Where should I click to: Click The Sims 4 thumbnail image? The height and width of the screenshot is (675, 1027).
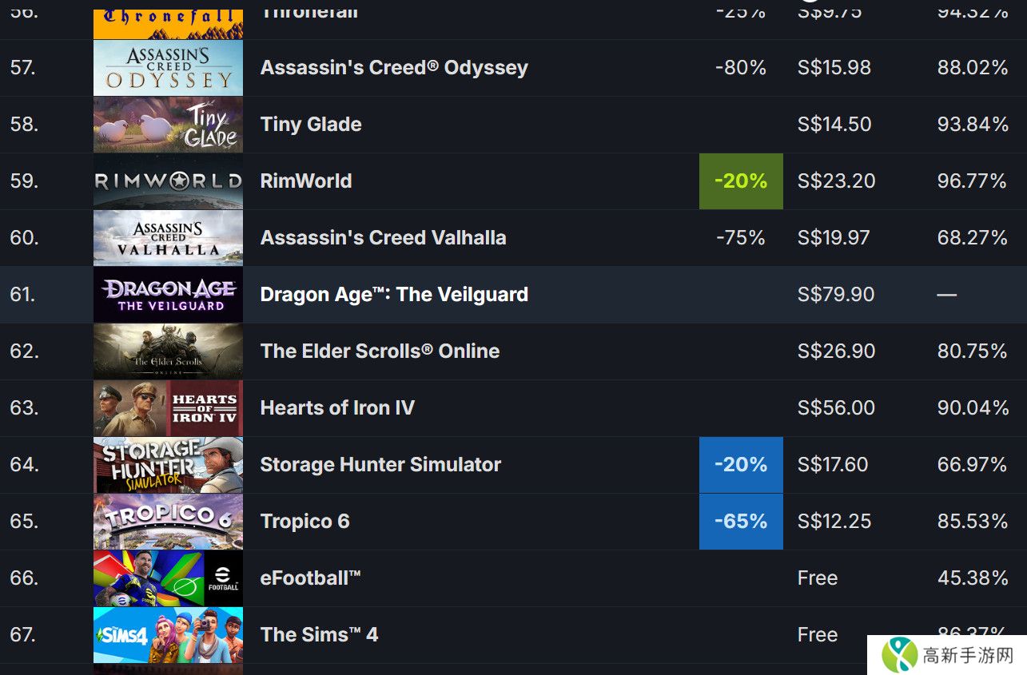[168, 635]
